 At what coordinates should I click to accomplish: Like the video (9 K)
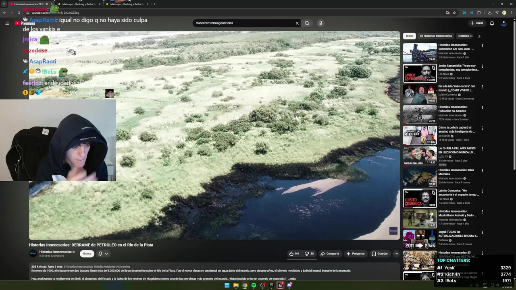(294, 254)
